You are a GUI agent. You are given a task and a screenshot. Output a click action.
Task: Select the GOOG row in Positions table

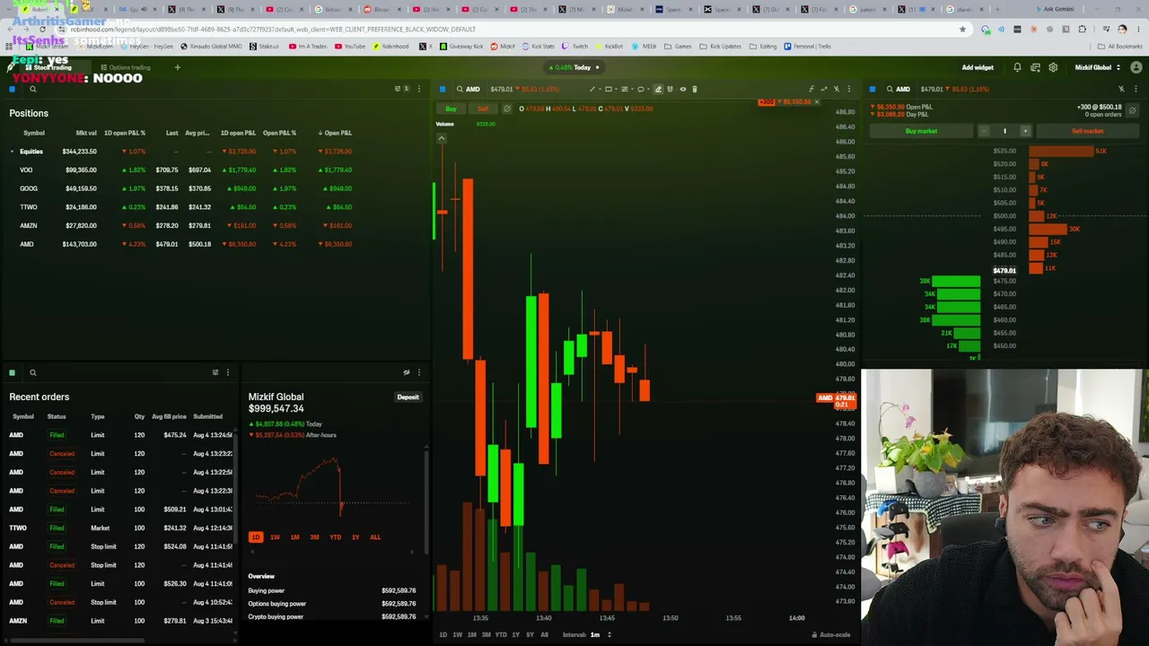tap(180, 188)
